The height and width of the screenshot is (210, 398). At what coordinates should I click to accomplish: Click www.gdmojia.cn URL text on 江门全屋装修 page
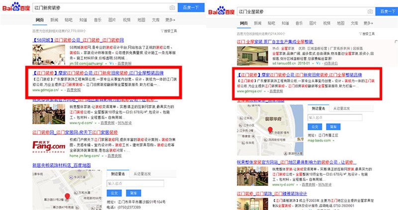pos(250,91)
